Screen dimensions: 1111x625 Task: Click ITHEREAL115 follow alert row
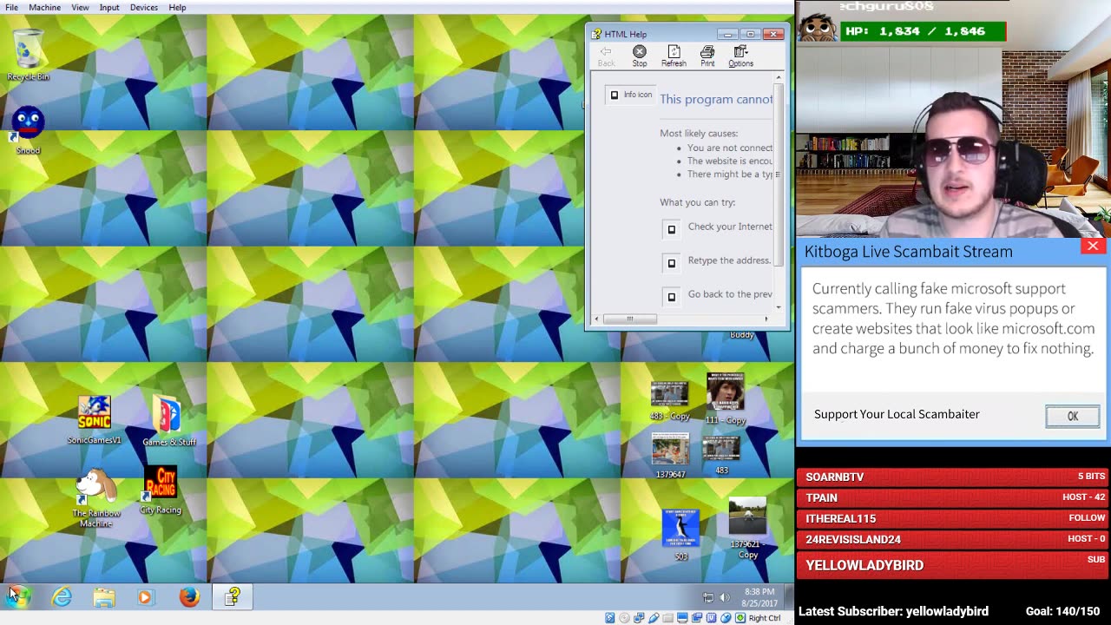click(x=953, y=518)
